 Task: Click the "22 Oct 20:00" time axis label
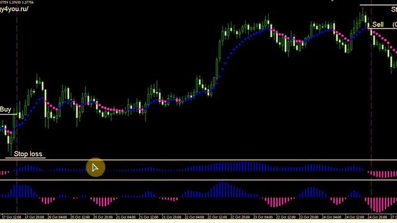coord(240,217)
